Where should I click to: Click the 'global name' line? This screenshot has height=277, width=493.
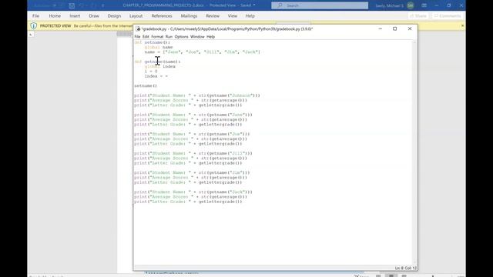[x=159, y=47]
